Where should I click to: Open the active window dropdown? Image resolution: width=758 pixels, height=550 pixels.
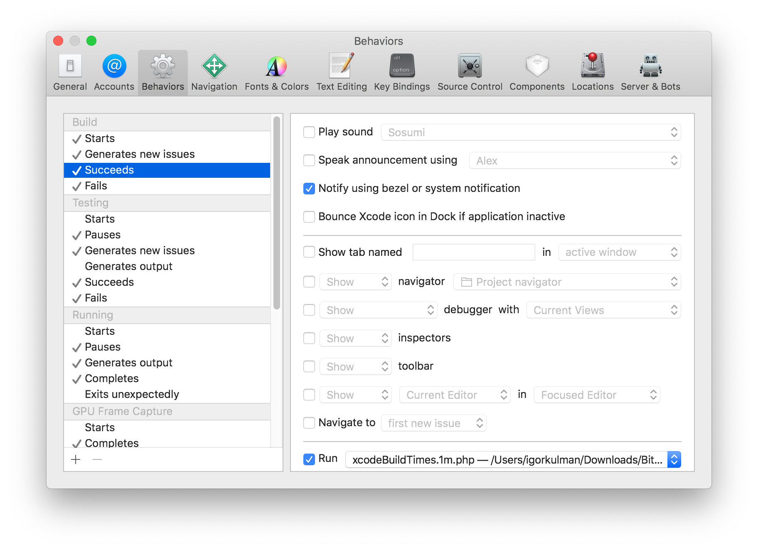620,252
